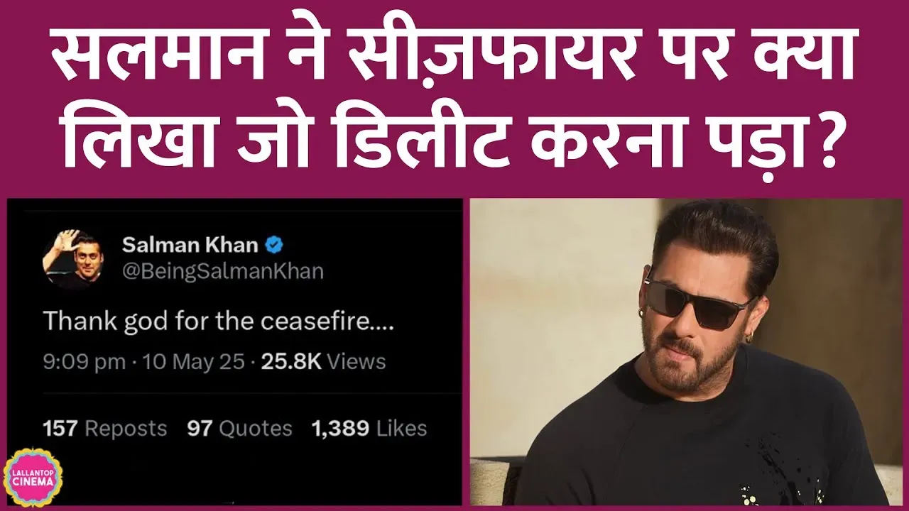The width and height of the screenshot is (909, 511).
Task: Click the tweet screenshot panel
Action: click(x=235, y=352)
